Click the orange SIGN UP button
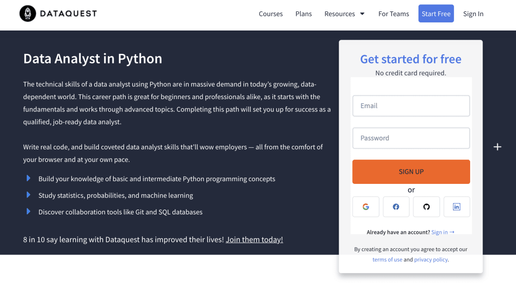The image size is (516, 283). pos(411,172)
